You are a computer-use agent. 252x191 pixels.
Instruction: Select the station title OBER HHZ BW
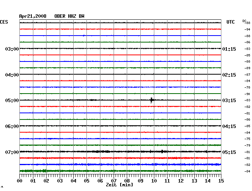[69, 16]
